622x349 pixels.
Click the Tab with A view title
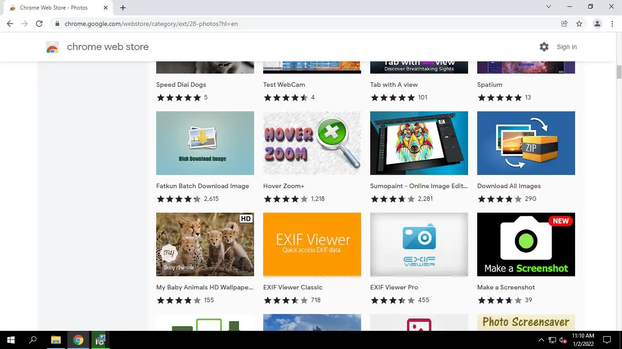coord(394,85)
